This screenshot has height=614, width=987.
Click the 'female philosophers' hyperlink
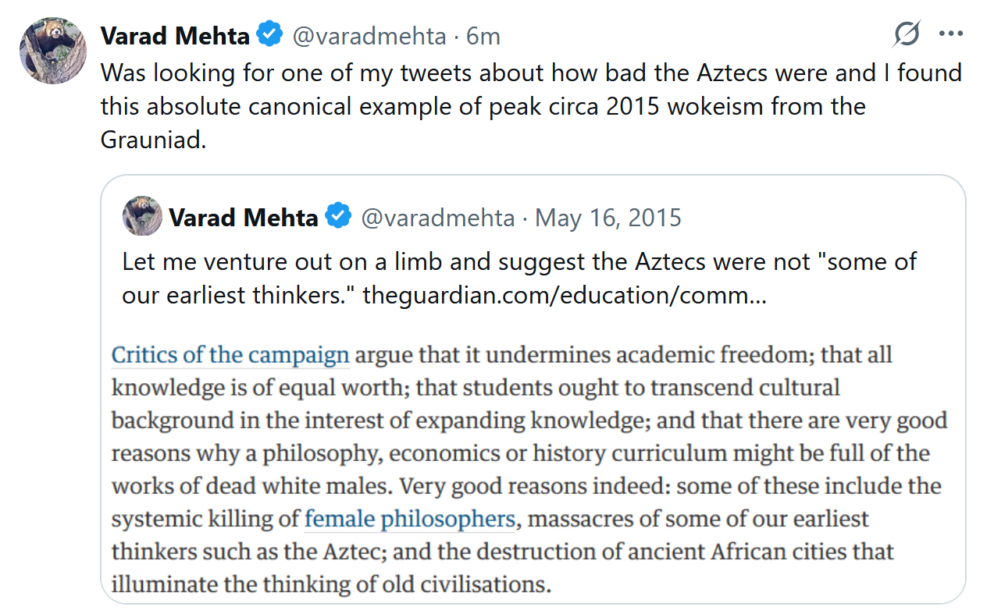(410, 519)
